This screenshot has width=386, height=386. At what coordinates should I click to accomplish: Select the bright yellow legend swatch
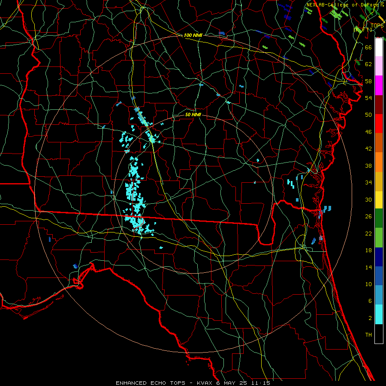click(379, 199)
